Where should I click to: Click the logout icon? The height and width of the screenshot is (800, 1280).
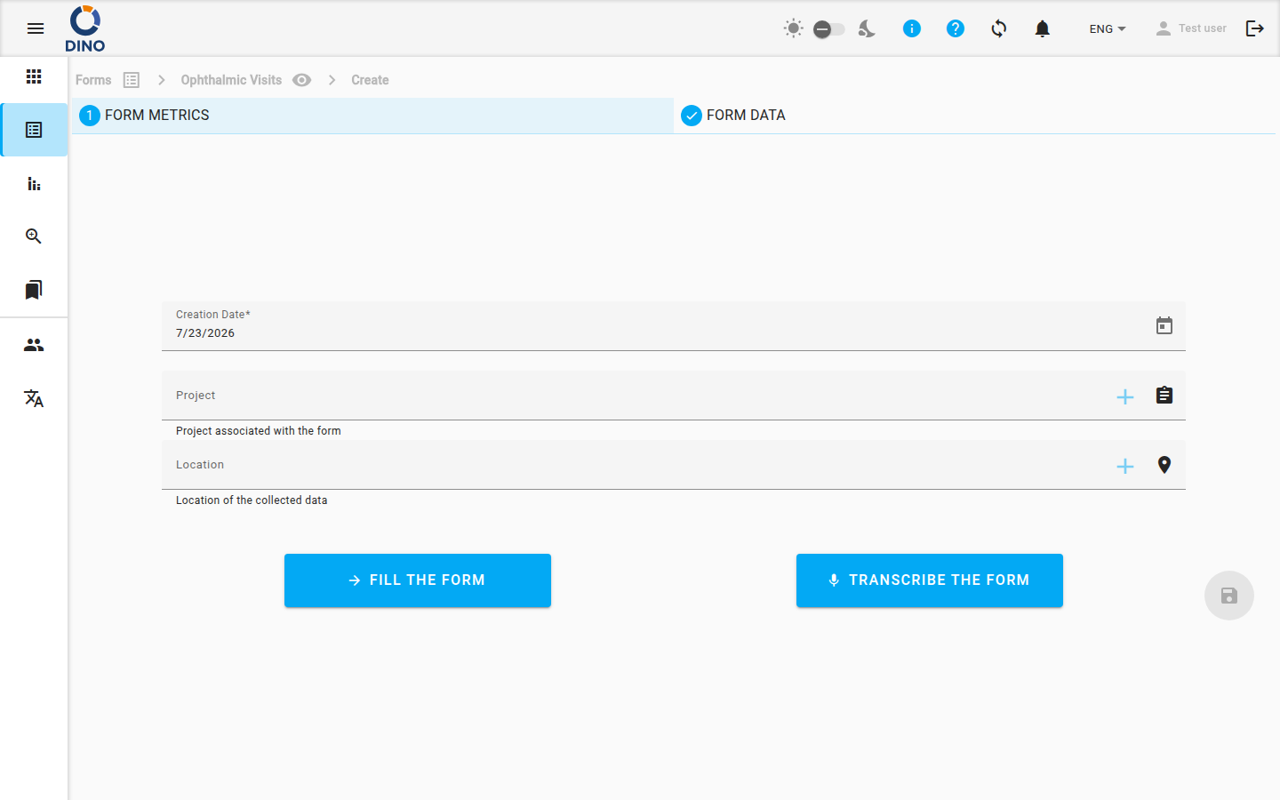tap(1255, 28)
